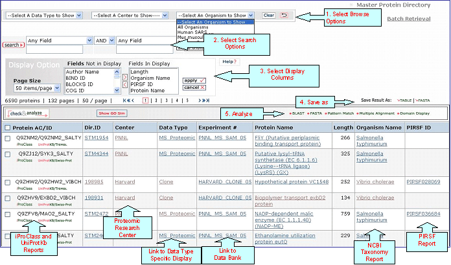The image size is (451, 265).
Task: Toggle the select-all checkbox in Protein AC/ID header
Action: [7, 128]
